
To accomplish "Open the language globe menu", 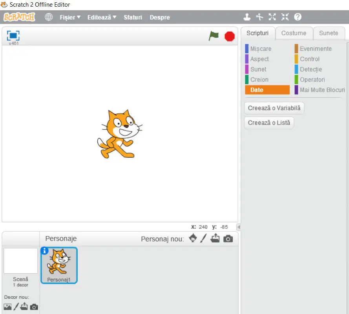I will pos(49,17).
